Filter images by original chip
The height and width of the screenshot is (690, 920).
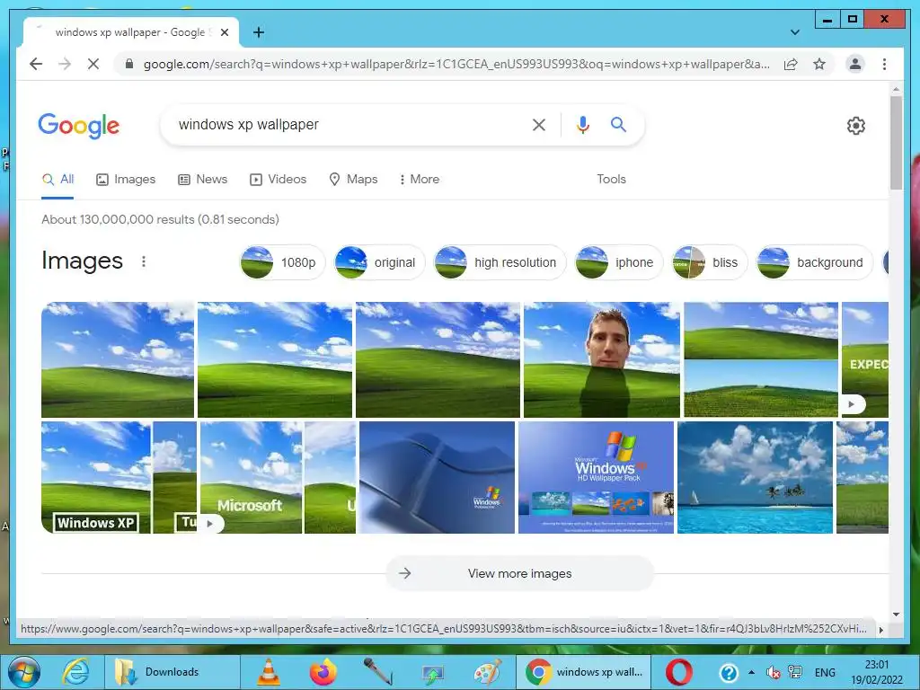coord(379,262)
